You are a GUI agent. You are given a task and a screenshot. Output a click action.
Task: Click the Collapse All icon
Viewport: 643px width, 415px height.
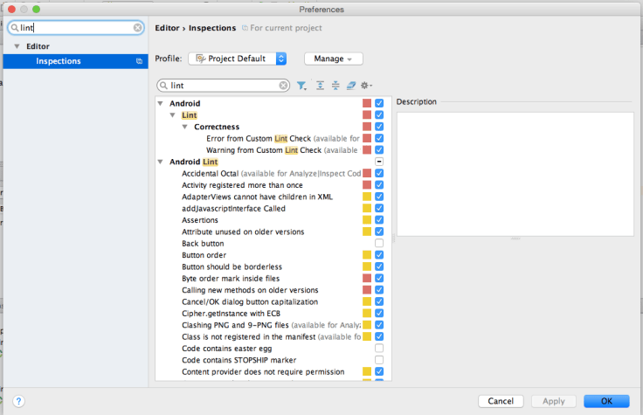click(335, 86)
